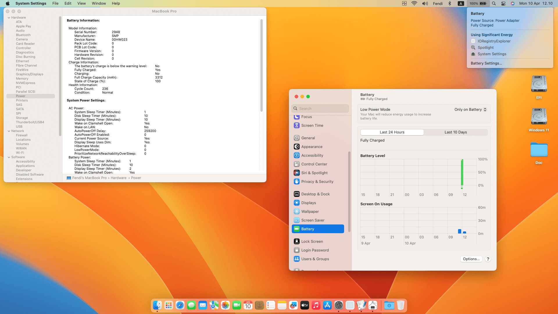558x314 pixels.
Task: Open the Apple menu
Action: [8, 3]
